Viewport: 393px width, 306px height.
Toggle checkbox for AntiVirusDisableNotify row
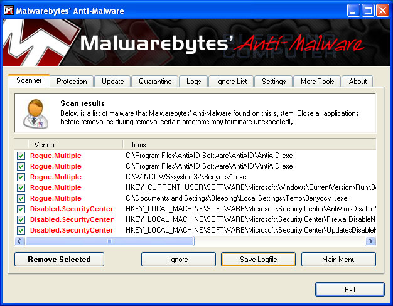(21, 209)
